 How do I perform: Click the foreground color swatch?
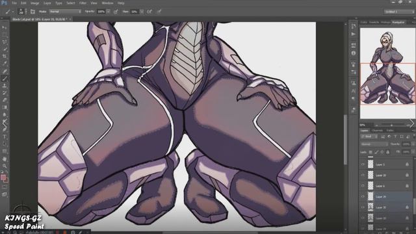pyautogui.click(x=3, y=177)
